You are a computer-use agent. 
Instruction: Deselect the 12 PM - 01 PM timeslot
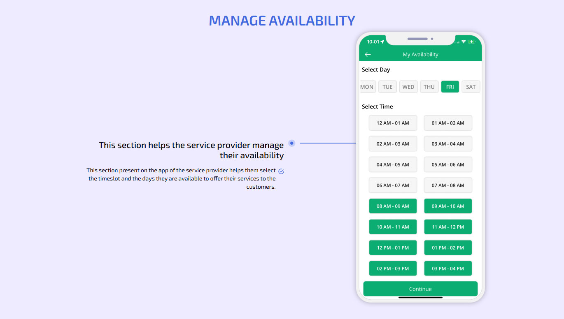393,247
